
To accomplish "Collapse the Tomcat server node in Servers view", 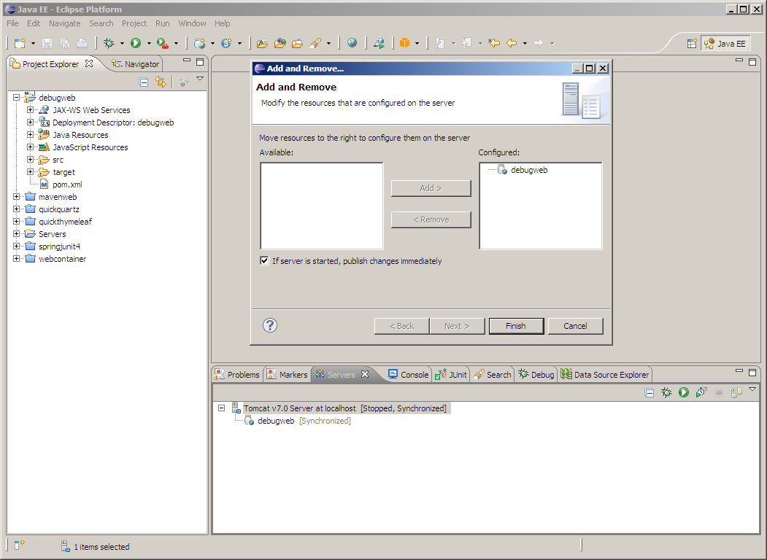I will point(222,408).
